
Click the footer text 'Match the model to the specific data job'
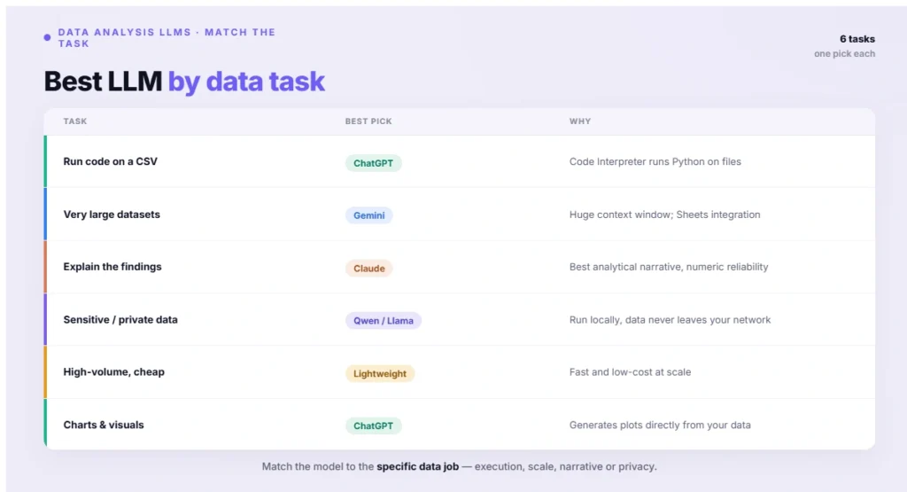pos(360,466)
